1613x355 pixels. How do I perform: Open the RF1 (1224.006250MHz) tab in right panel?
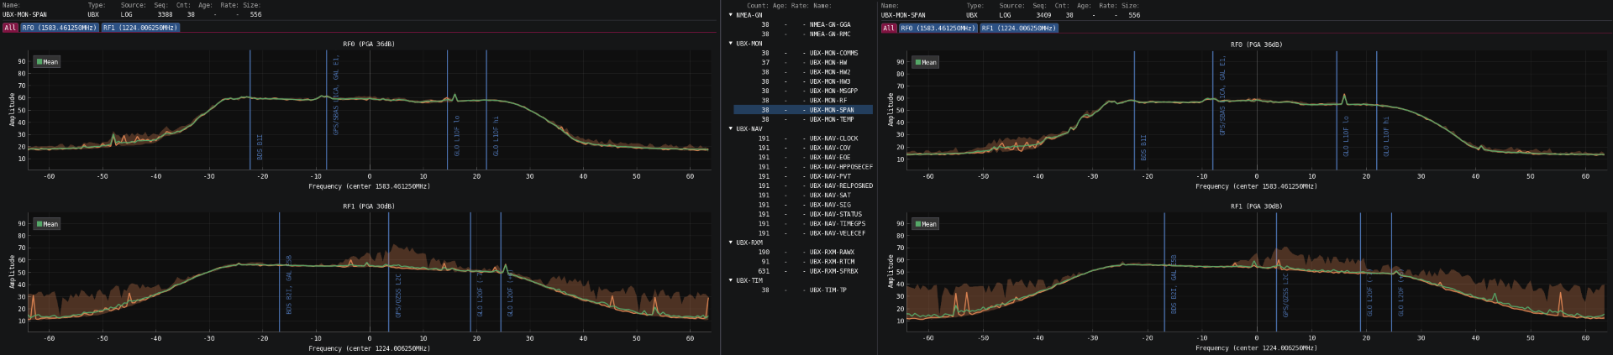(x=1019, y=28)
